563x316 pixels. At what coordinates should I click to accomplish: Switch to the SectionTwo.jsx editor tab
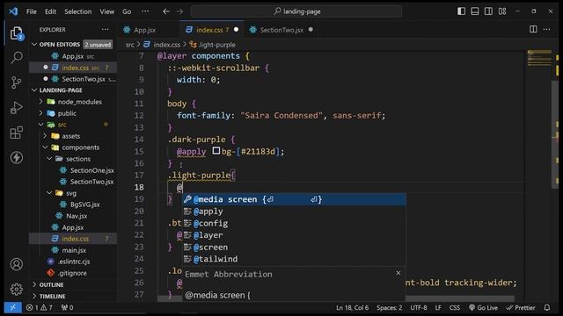click(281, 30)
